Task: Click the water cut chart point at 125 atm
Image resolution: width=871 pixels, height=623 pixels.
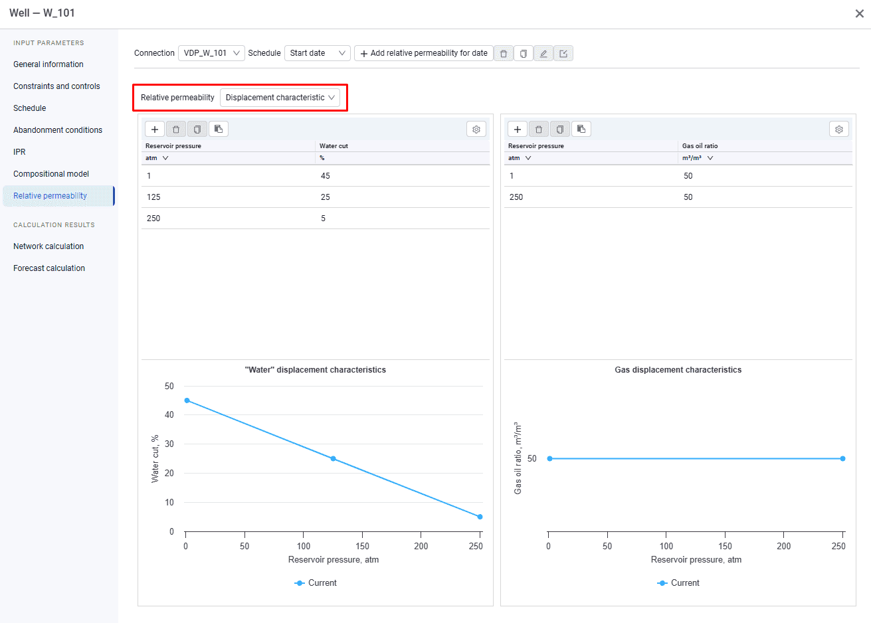Action: (x=334, y=459)
